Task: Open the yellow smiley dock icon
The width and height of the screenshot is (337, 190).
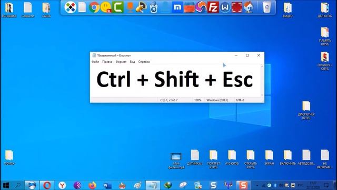Action: point(106,7)
